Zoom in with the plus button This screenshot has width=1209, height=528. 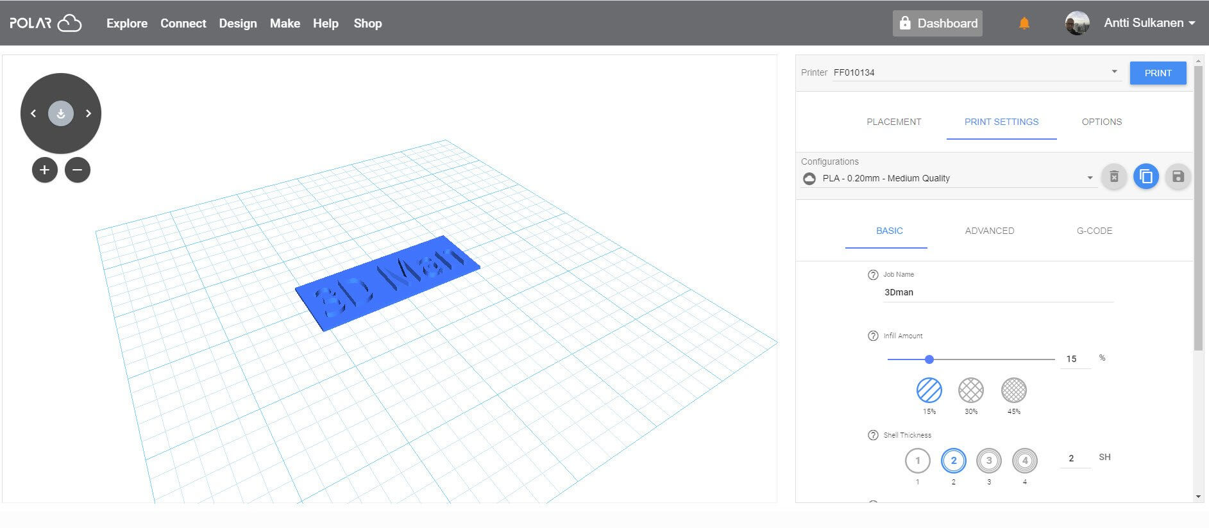tap(44, 170)
